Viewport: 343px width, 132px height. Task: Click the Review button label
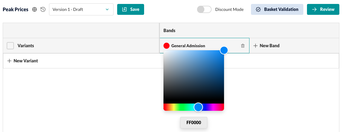(x=327, y=9)
